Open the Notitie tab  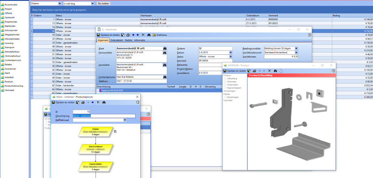coord(129,40)
